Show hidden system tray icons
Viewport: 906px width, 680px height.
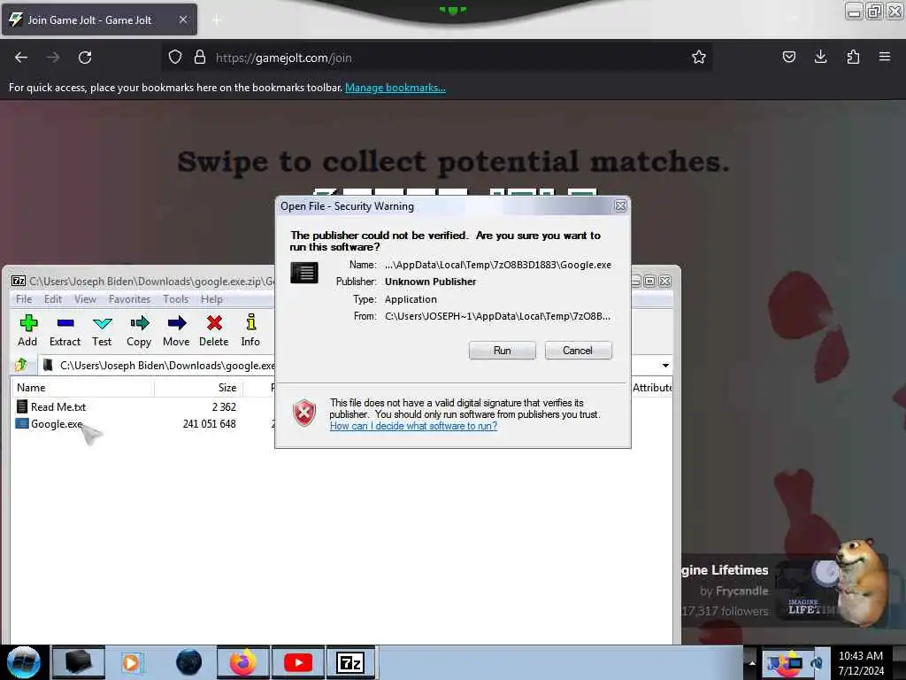(752, 663)
